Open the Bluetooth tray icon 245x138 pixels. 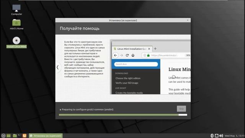point(212,136)
